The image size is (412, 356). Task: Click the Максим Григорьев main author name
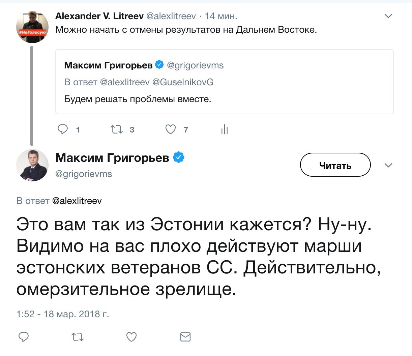point(112,157)
